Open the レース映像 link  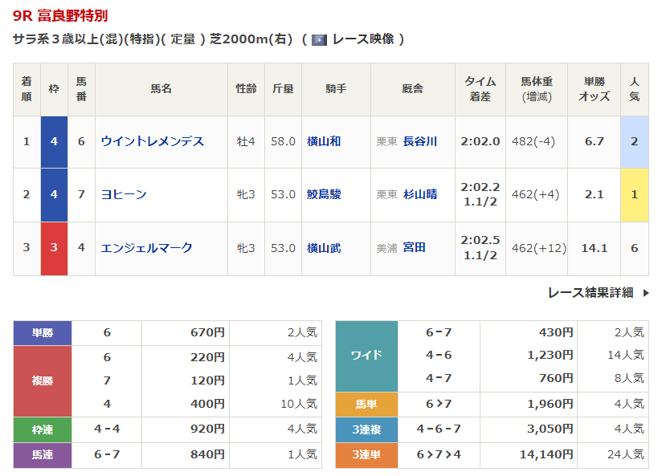[x=362, y=39]
